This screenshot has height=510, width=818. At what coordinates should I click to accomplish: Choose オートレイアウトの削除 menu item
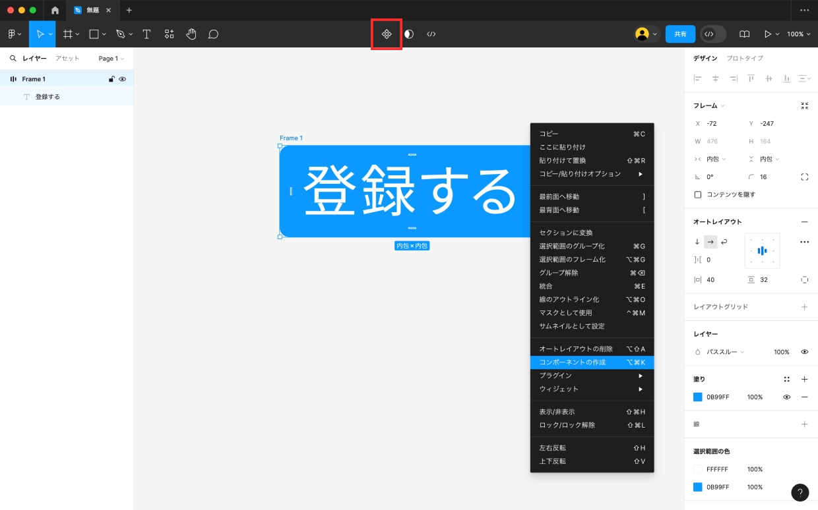(592, 349)
